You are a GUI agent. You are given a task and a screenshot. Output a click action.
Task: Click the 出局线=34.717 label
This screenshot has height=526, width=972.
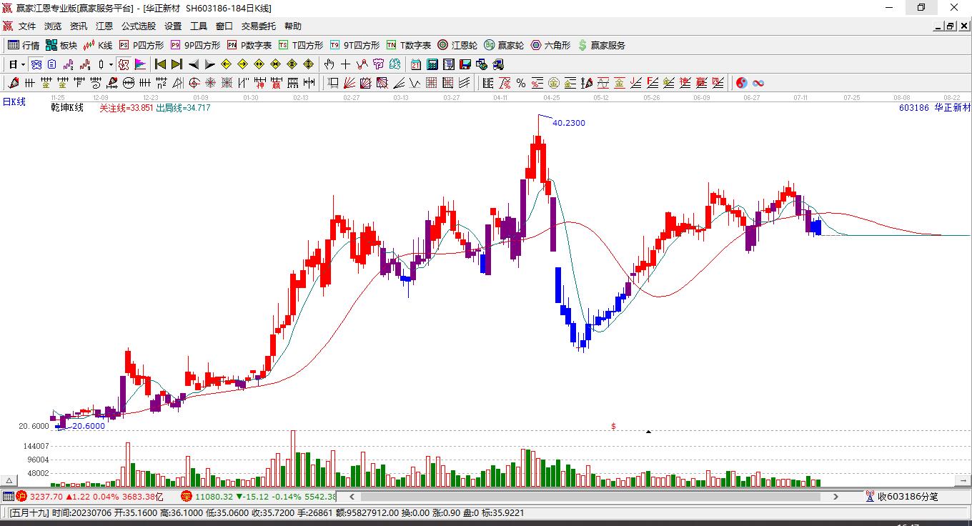[183, 108]
